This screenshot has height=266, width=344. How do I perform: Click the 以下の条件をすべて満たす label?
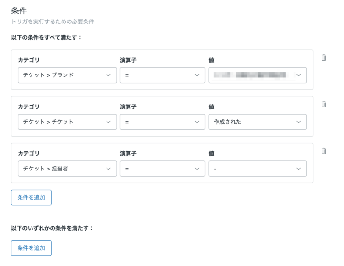click(x=46, y=37)
